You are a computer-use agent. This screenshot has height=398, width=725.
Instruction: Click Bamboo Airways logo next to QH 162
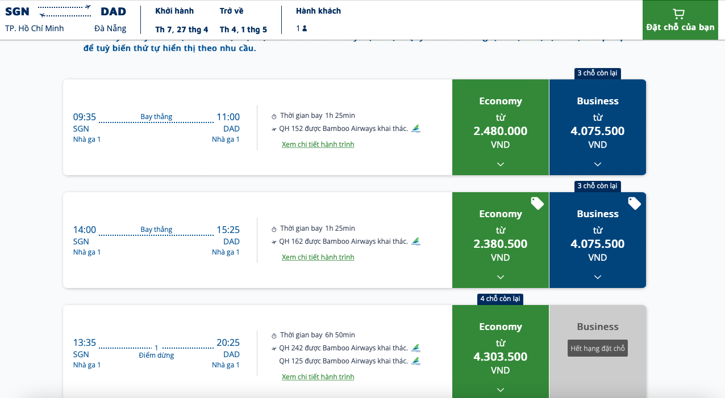click(416, 242)
